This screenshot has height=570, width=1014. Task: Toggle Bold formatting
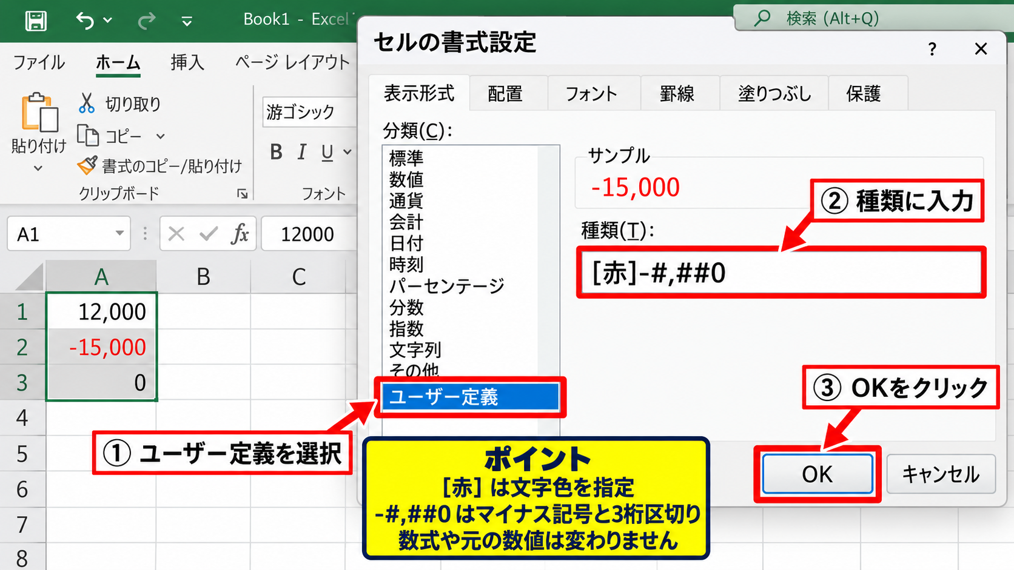(276, 152)
